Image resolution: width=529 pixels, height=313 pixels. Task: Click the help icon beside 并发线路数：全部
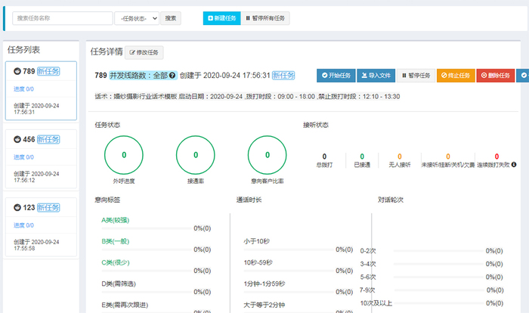coord(172,76)
